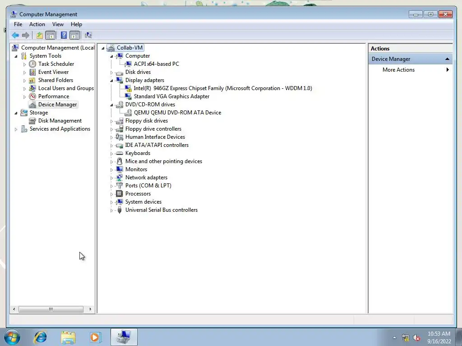Open Windows Explorer from the taskbar
Image resolution: width=462 pixels, height=346 pixels.
tap(68, 337)
